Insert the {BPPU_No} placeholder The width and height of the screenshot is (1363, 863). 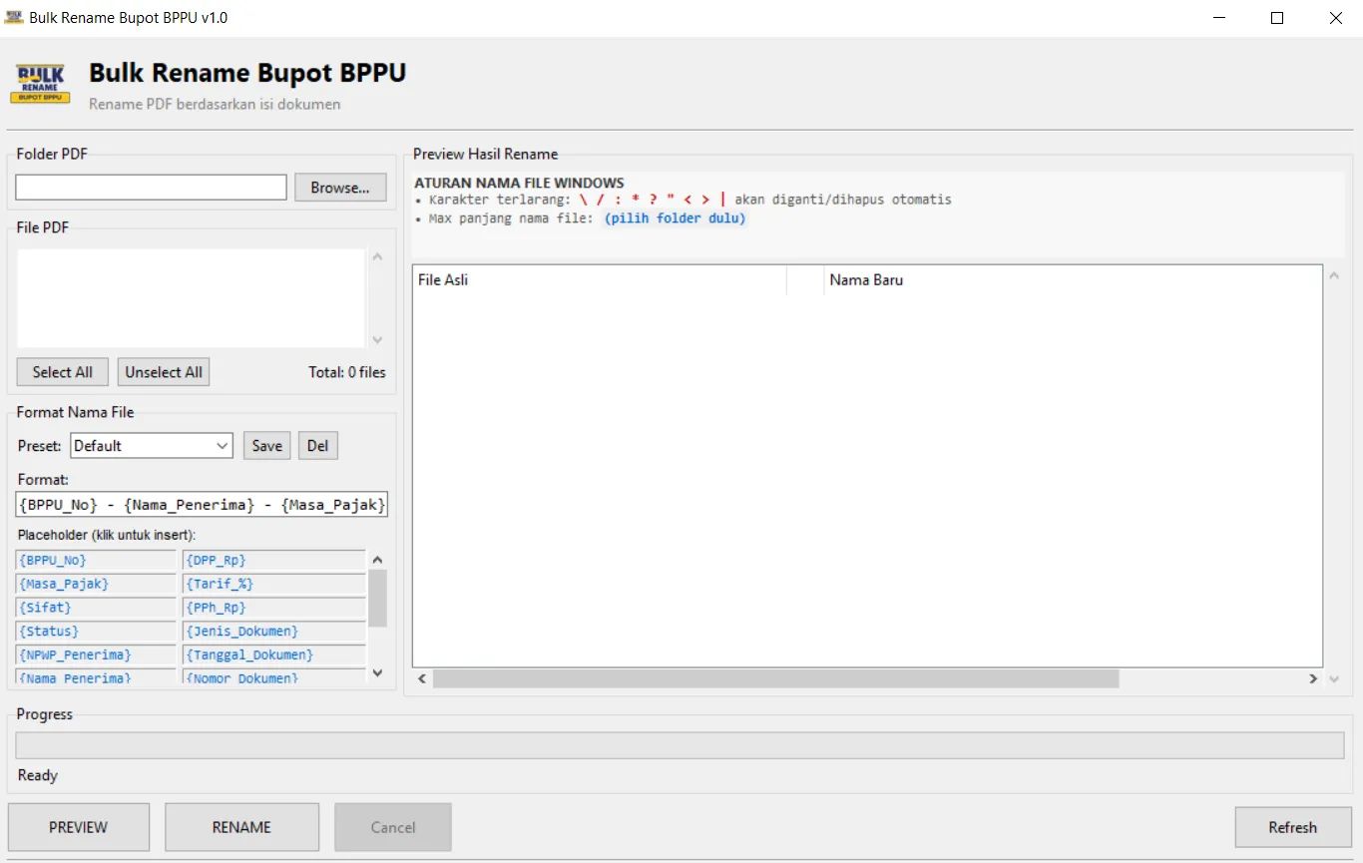tap(96, 561)
